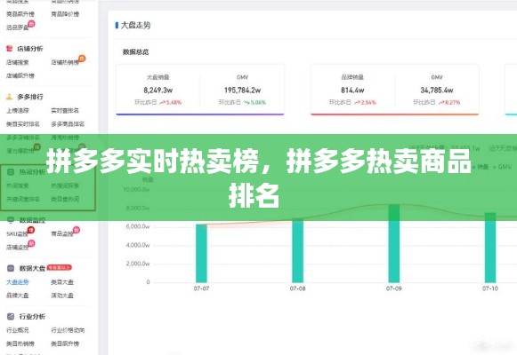Click the 店铺分析 section icon
Viewport: 517px width, 355px height.
(x=10, y=49)
